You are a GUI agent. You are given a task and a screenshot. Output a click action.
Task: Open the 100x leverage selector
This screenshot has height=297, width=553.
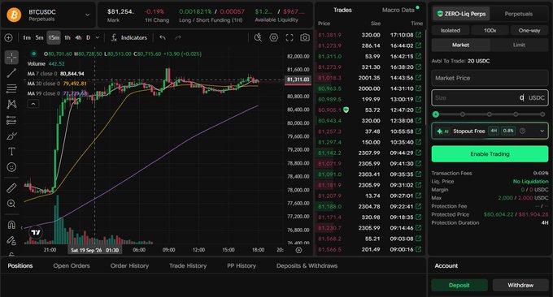490,31
